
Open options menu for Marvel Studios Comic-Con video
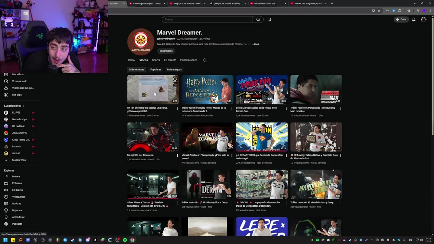click(x=286, y=108)
